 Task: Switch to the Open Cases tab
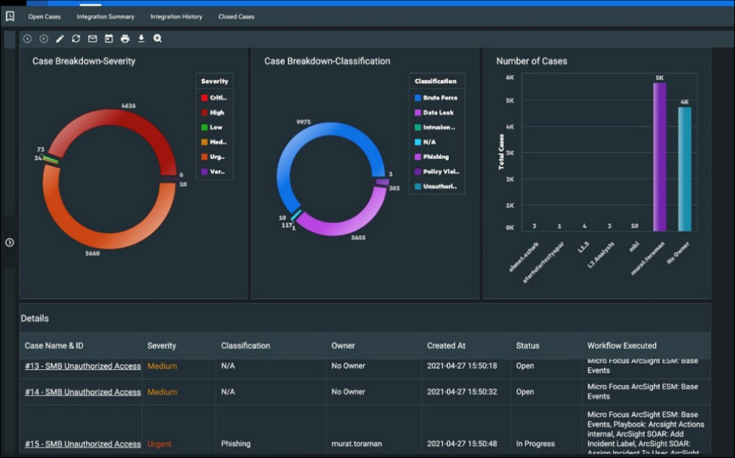pyautogui.click(x=44, y=16)
